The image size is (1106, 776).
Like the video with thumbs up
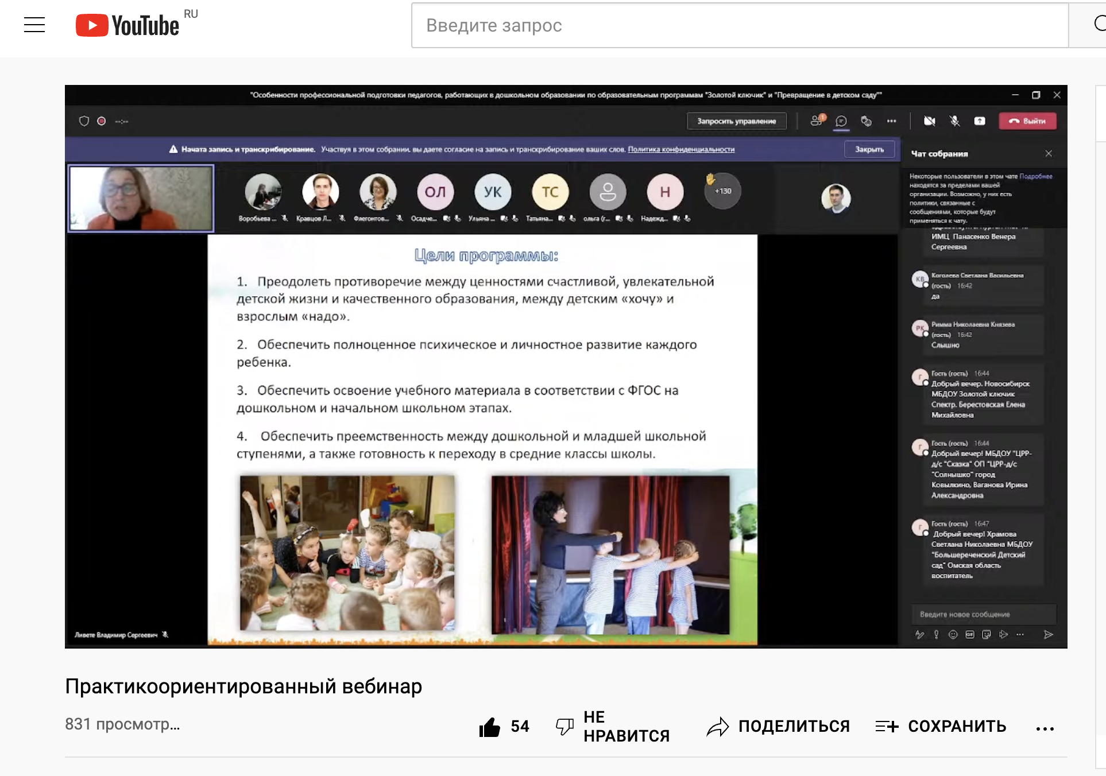click(x=490, y=727)
